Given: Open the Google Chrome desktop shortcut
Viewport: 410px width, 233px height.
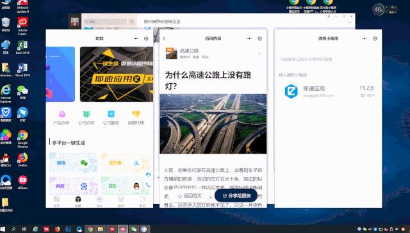Looking at the screenshot, I should [x=23, y=139].
